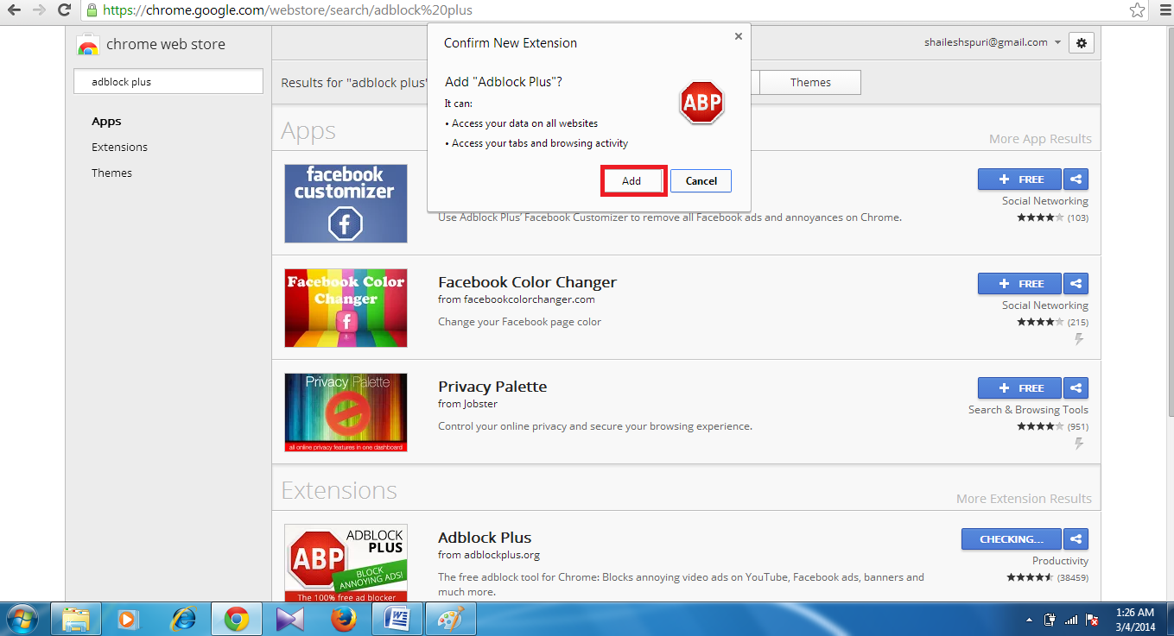This screenshot has width=1174, height=636.
Task: Open More Extension Results
Action: (1024, 499)
